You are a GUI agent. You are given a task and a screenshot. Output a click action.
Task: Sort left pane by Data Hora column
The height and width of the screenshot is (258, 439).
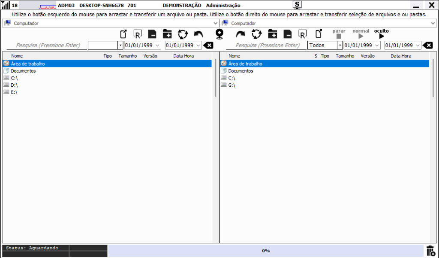point(183,56)
